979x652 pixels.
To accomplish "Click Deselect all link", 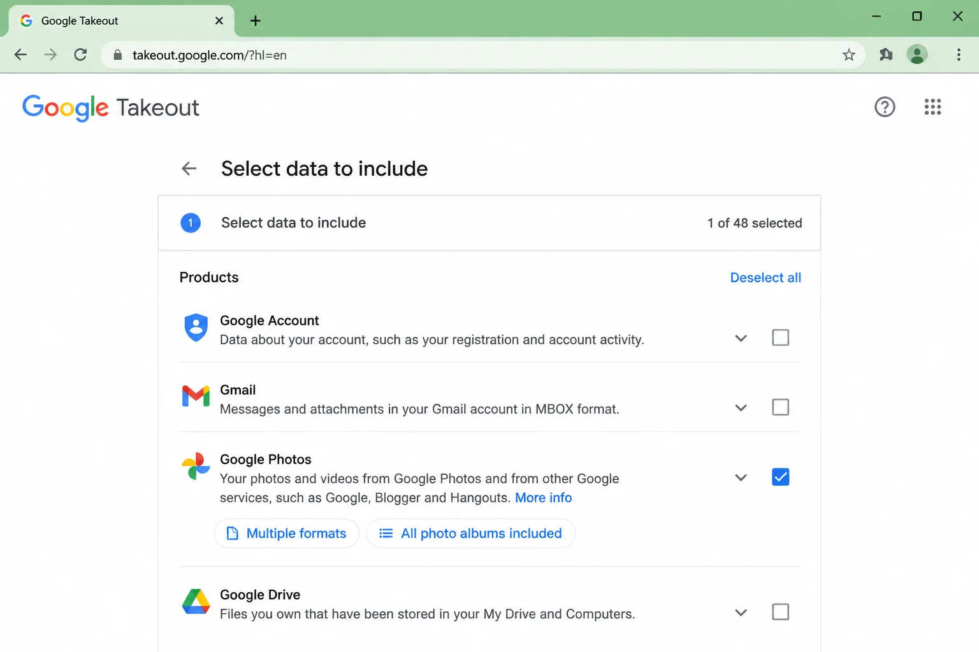I will coord(765,278).
